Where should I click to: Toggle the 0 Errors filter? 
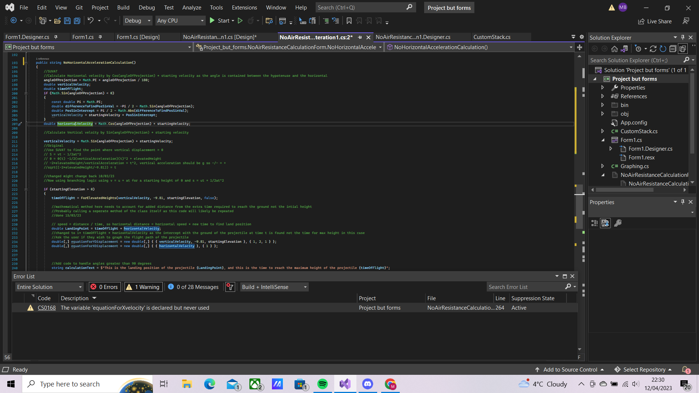point(104,287)
